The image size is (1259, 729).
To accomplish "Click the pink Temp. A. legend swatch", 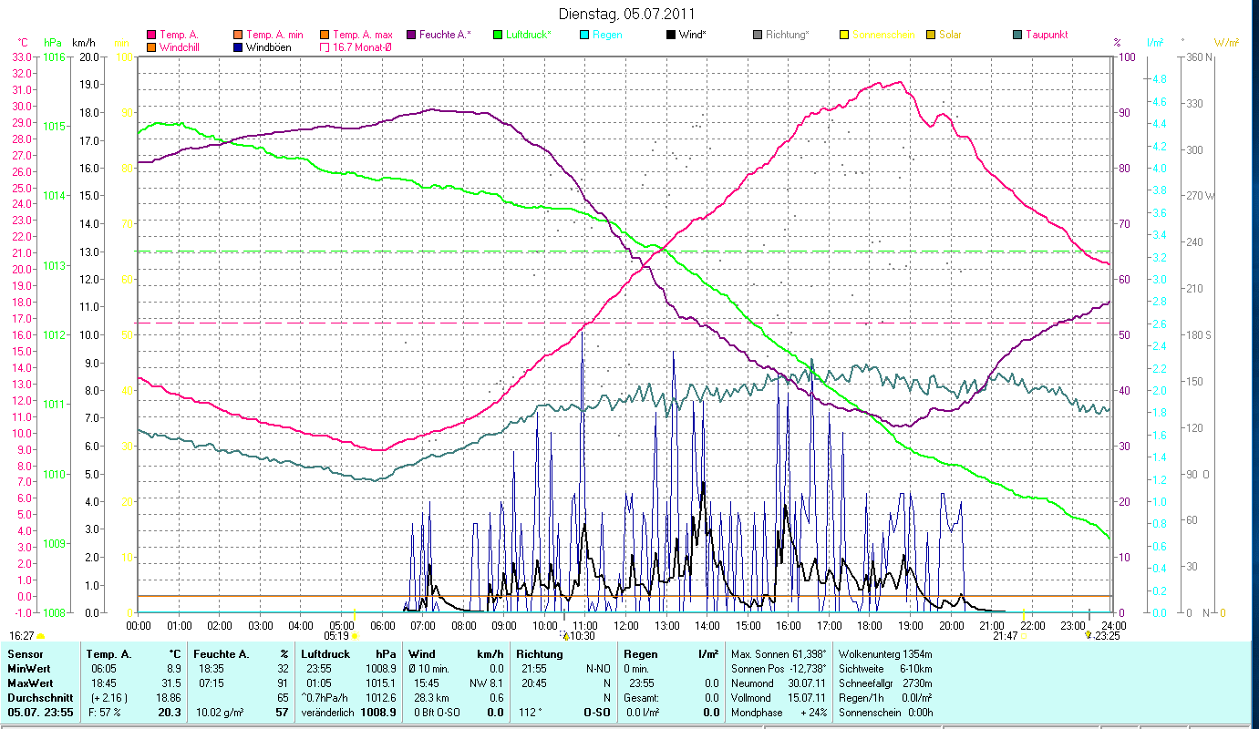I will [151, 36].
